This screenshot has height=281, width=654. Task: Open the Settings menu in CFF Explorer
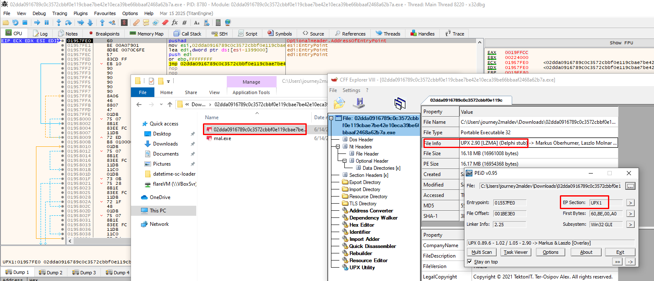point(351,90)
